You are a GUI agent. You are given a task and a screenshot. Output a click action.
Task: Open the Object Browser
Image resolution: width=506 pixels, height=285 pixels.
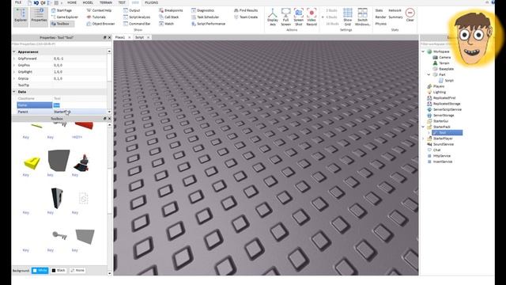(100, 24)
